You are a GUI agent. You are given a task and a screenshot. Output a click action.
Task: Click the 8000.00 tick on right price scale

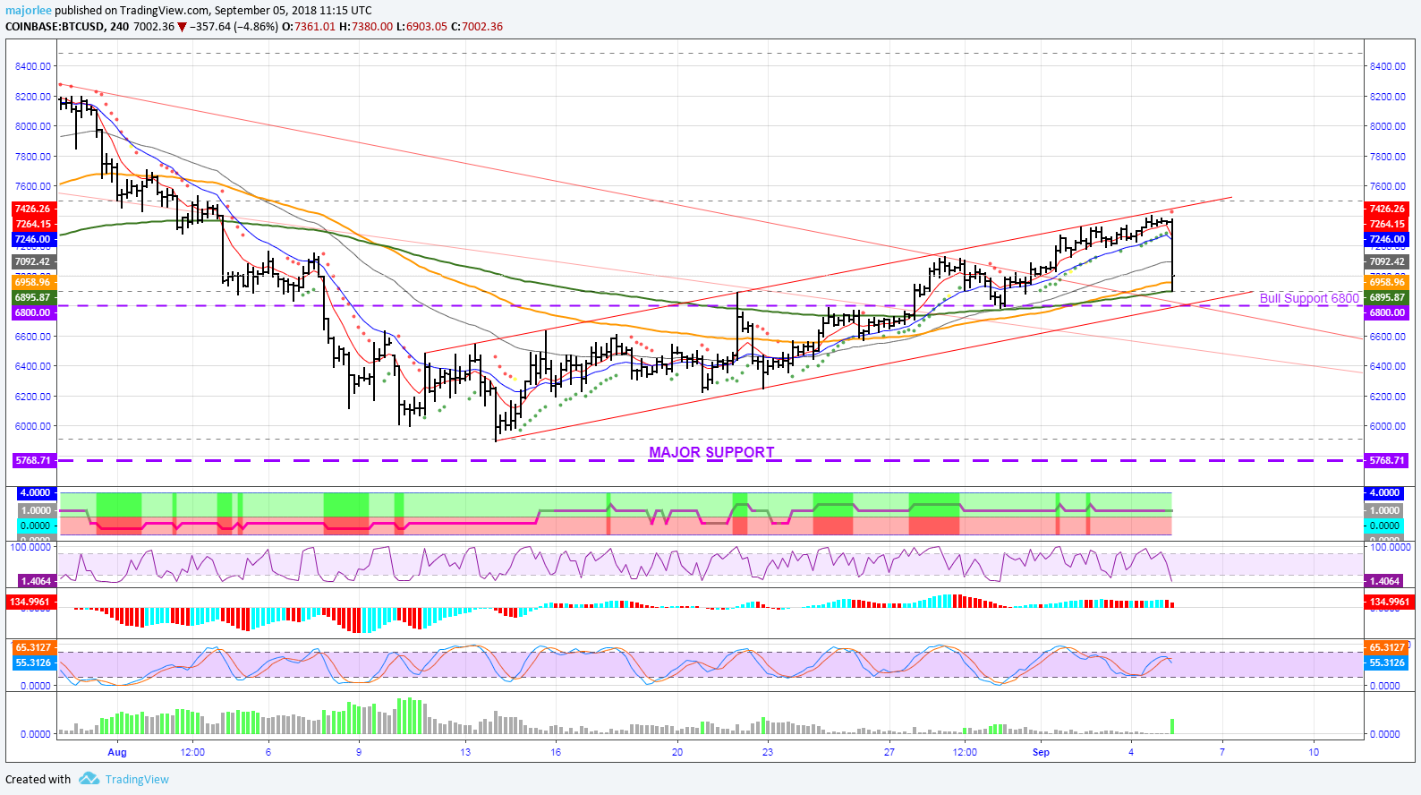pos(1388,126)
